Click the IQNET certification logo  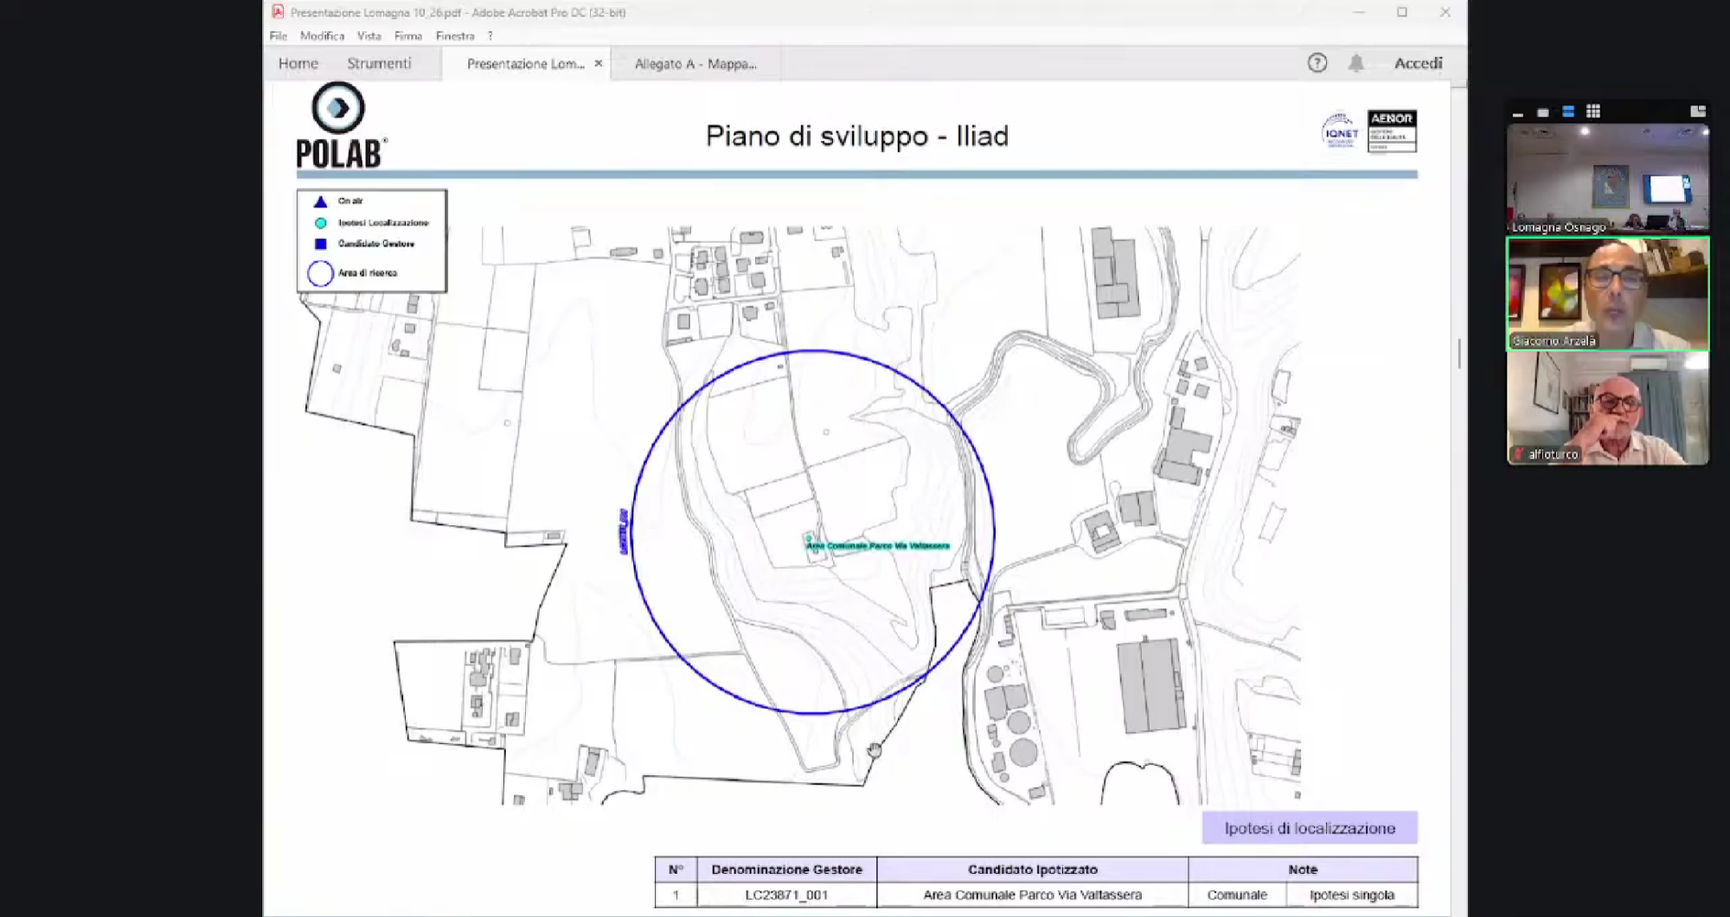1340,131
